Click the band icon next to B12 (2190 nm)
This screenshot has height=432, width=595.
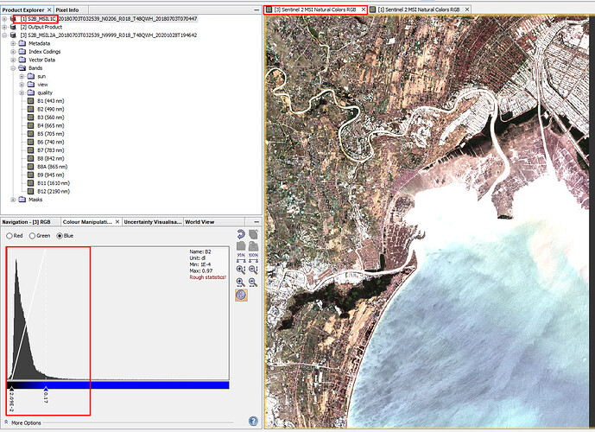[31, 191]
